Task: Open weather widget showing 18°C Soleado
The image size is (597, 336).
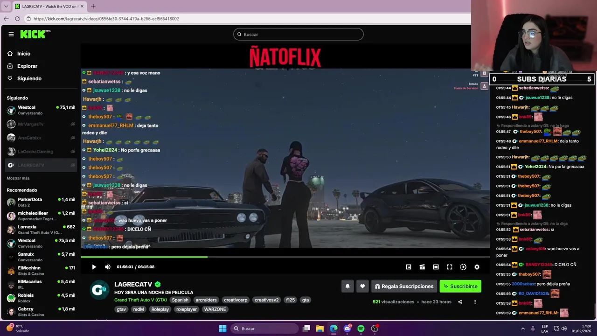Action: 17,329
